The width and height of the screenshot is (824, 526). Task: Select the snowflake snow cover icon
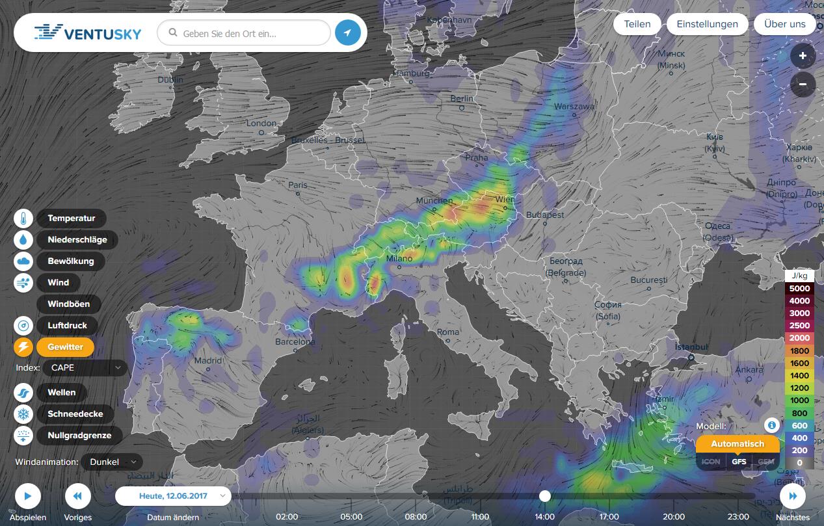tap(23, 414)
